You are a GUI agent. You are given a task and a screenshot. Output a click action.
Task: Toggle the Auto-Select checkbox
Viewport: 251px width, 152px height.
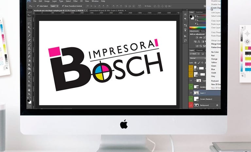point(38,6)
